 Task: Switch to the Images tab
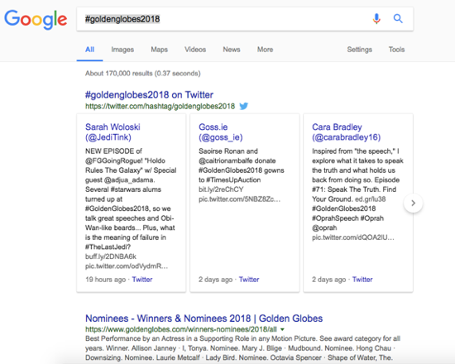pyautogui.click(x=122, y=50)
